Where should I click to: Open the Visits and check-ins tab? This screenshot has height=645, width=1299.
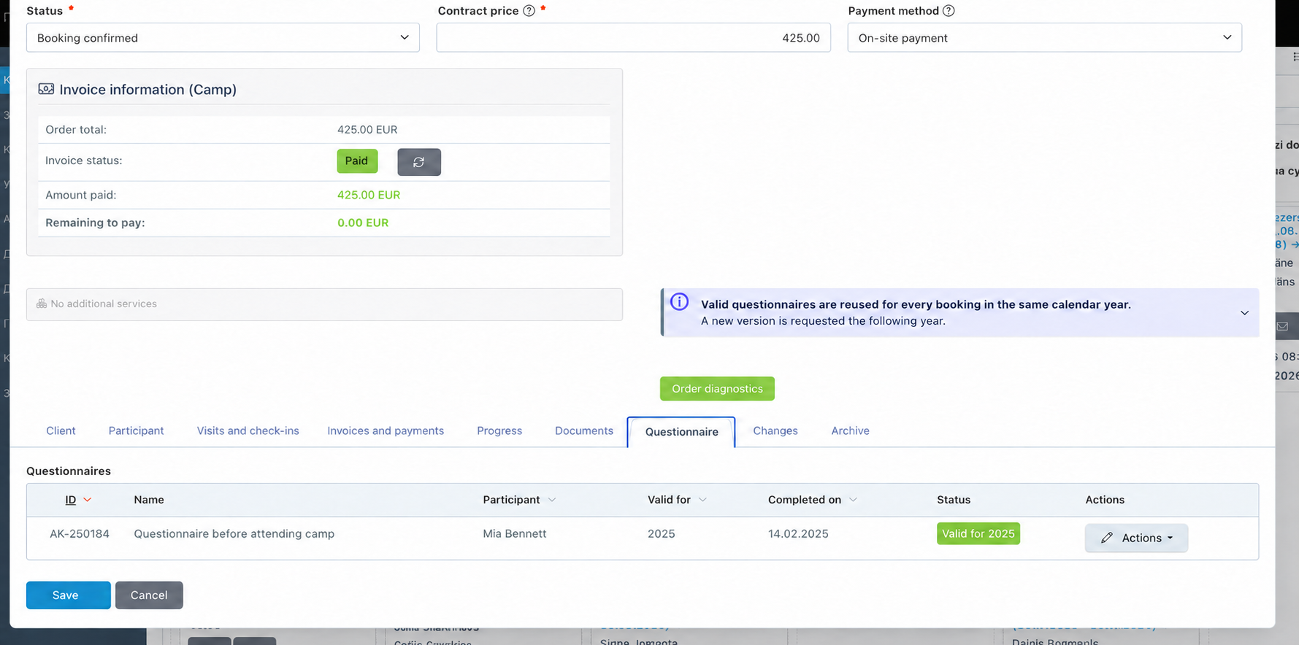click(248, 430)
